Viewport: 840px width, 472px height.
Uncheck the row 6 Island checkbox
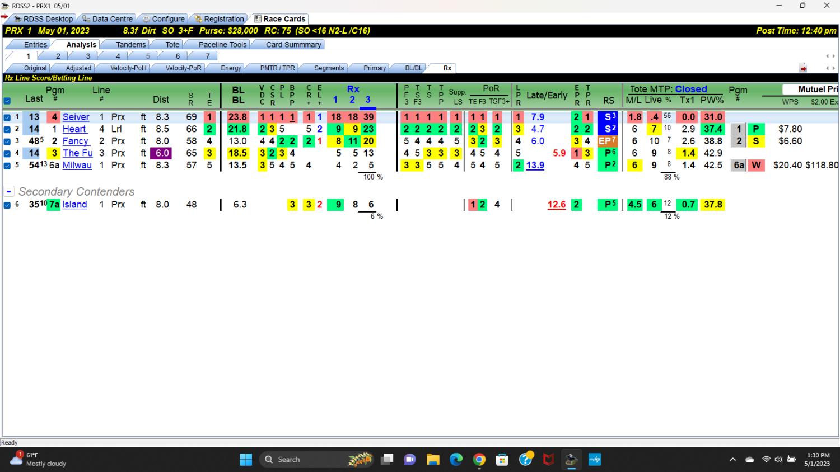[x=7, y=205]
